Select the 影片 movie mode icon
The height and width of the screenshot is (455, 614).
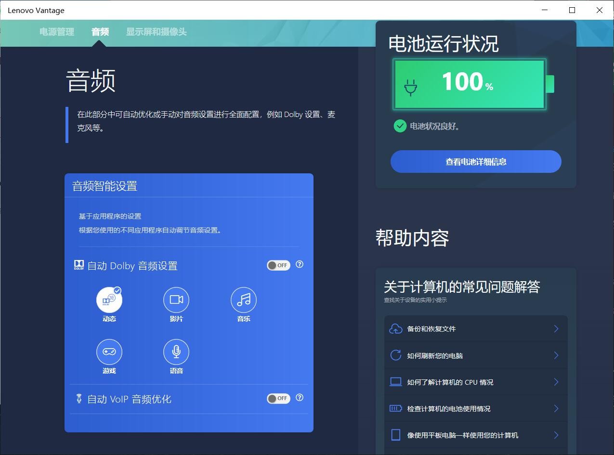[176, 300]
